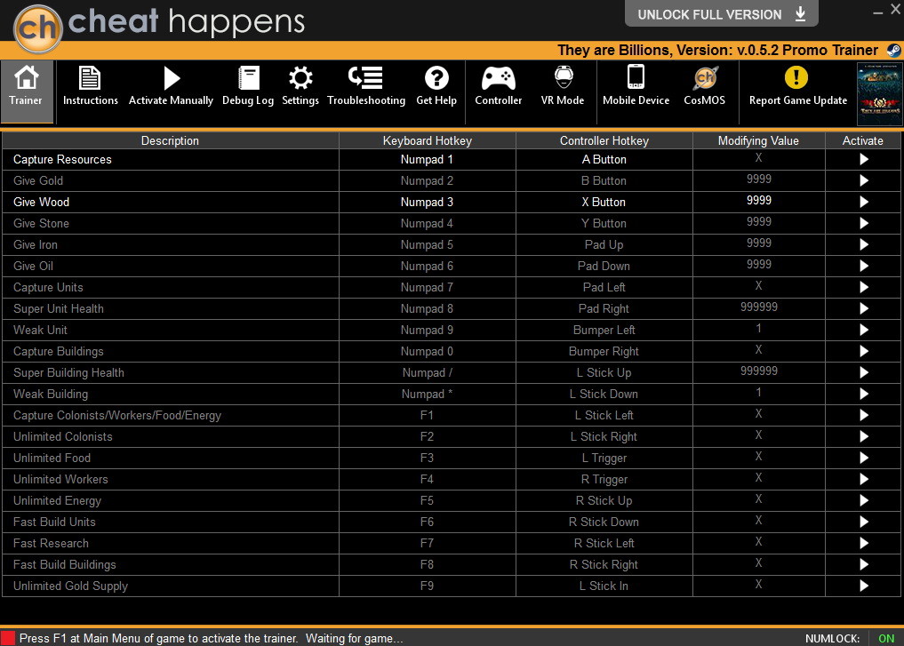Viewport: 904px width, 646px height.
Task: Click the Get Help question icon
Action: pyautogui.click(x=436, y=78)
